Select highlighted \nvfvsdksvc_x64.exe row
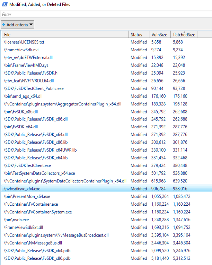Viewport: 212px width, 265px height. pos(107,189)
